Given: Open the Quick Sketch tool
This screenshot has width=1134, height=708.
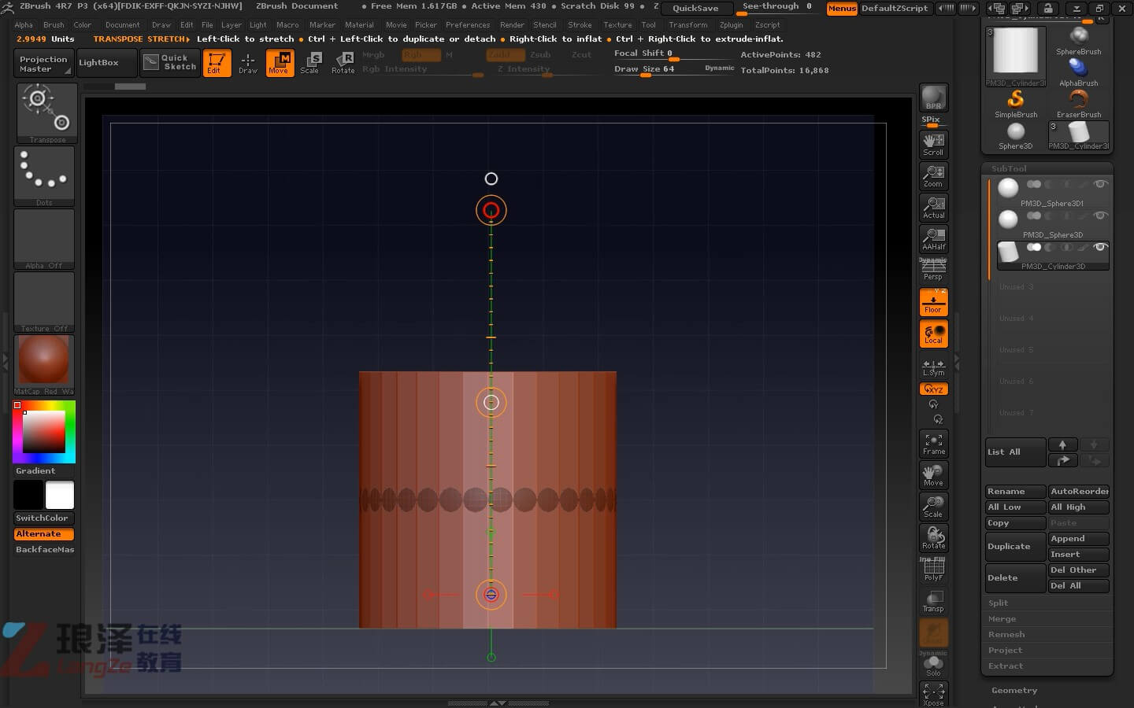Looking at the screenshot, I should [x=171, y=62].
